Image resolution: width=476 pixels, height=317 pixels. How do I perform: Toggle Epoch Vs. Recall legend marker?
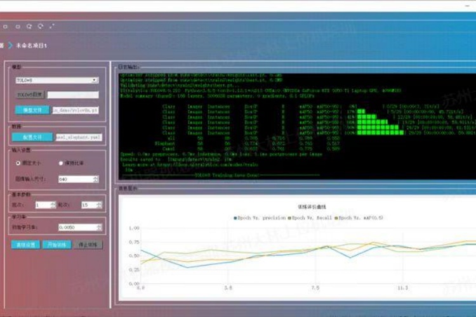click(x=288, y=217)
